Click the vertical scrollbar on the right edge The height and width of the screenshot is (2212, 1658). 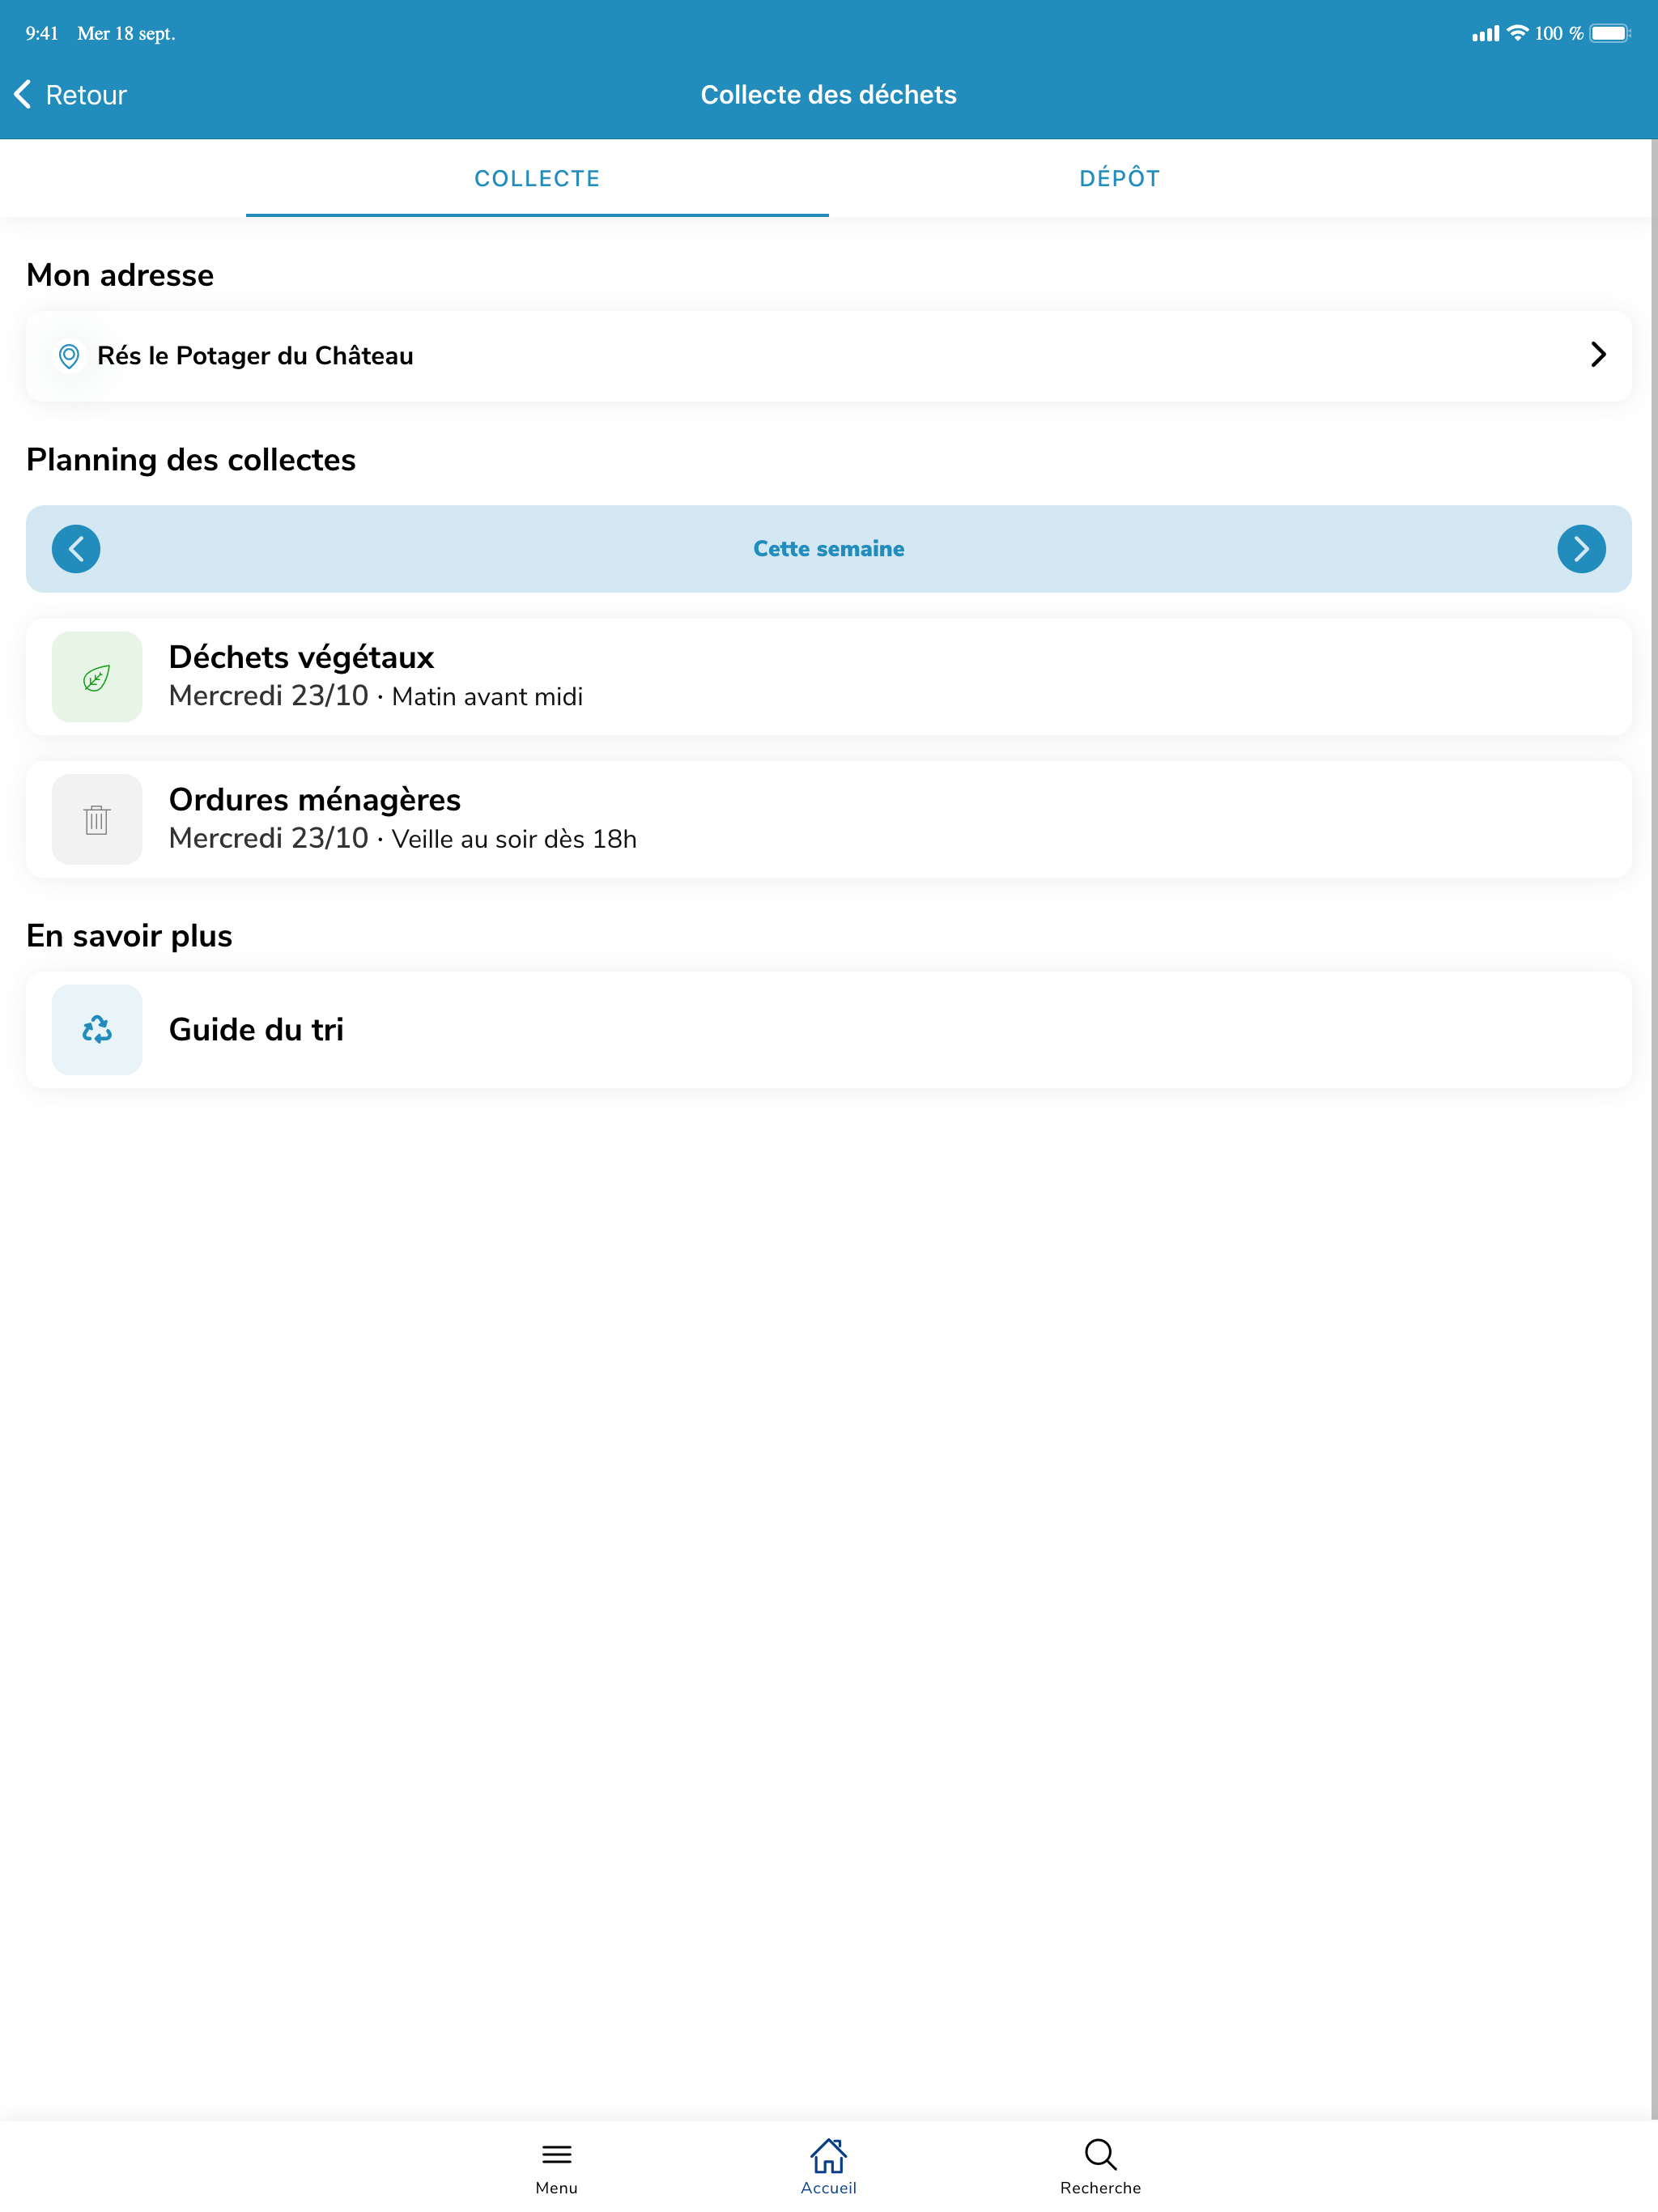[1654, 1128]
